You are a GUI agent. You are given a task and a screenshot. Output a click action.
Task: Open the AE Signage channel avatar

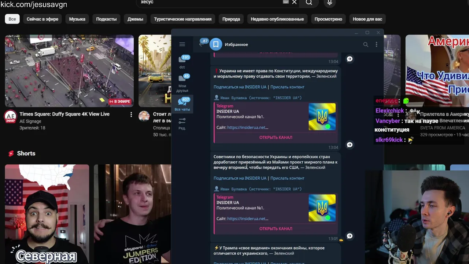10,117
